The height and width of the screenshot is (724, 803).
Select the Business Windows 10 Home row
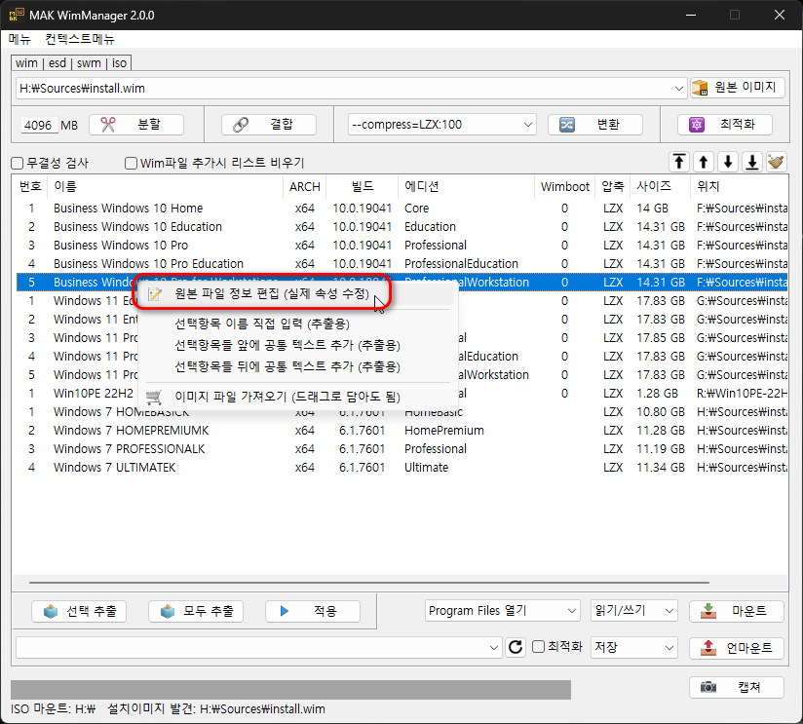tap(402, 209)
